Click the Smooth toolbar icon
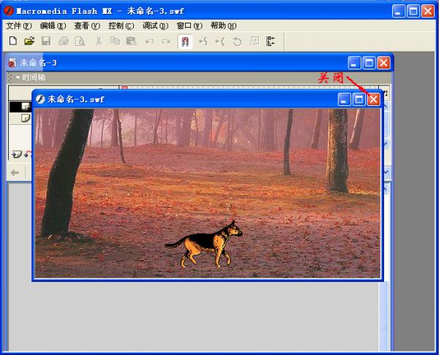The image size is (439, 355). [x=203, y=42]
